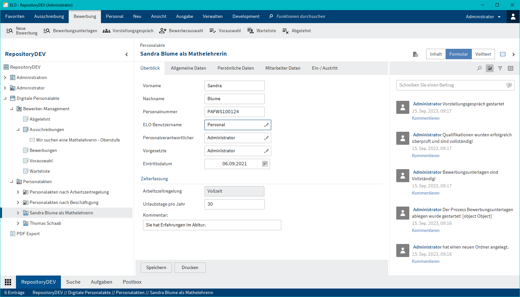Click the Urlaubstage pro Jahr field
520x297 pixels.
click(234, 204)
